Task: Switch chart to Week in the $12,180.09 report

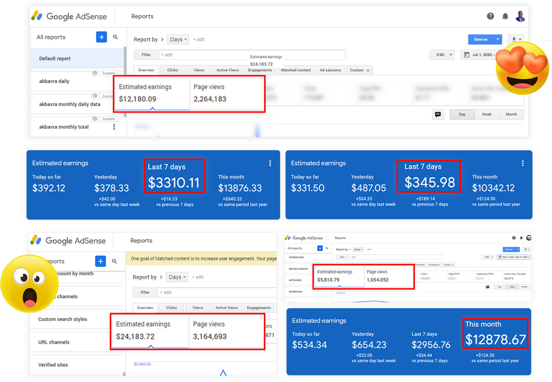Action: 487,114
